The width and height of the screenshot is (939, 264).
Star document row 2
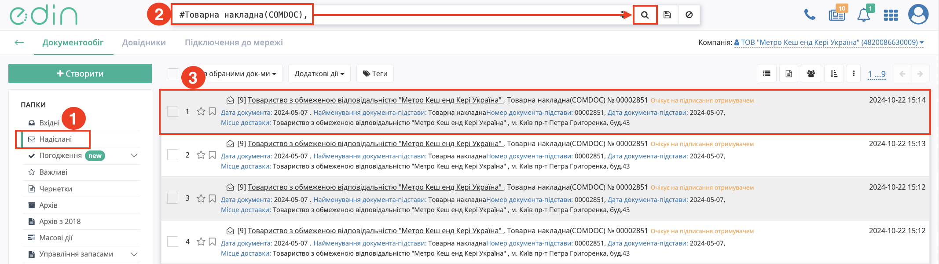click(x=201, y=155)
